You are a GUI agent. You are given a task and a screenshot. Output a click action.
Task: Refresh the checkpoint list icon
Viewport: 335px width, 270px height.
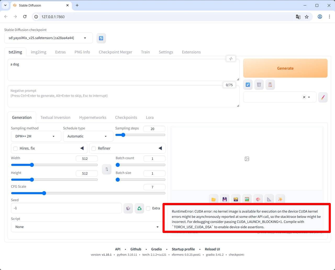click(101, 38)
